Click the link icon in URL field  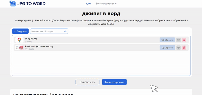point(65,31)
